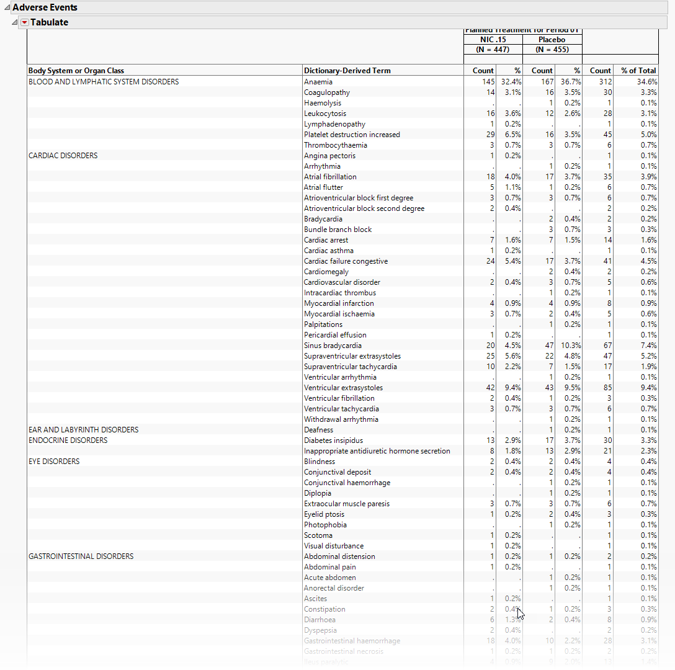
Task: Click the (N = 455) header cell
Action: [x=552, y=50]
